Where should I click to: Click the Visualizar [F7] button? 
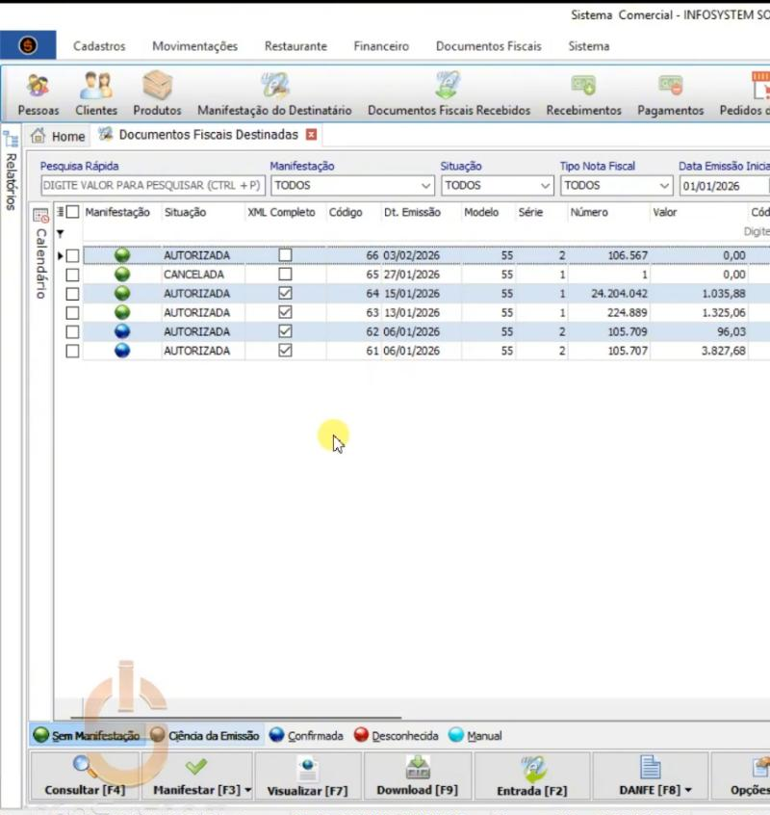pos(307,776)
